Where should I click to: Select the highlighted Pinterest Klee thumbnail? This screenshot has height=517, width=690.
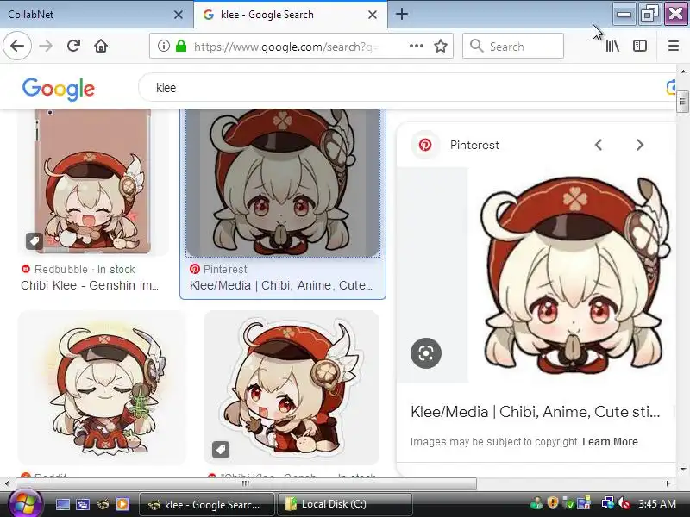pyautogui.click(x=283, y=183)
